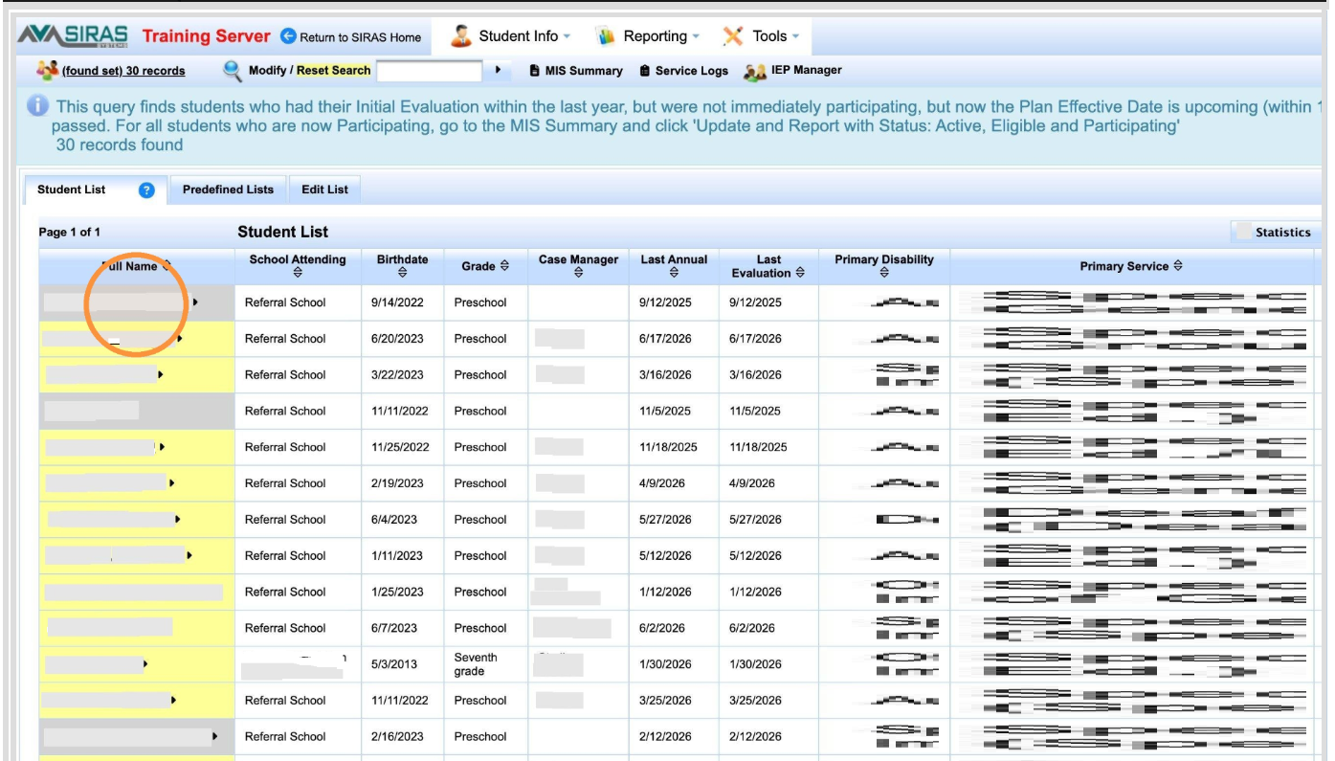Viewport: 1335px width, 761px height.
Task: Click the Page 1 of 1 indicator
Action: [69, 233]
